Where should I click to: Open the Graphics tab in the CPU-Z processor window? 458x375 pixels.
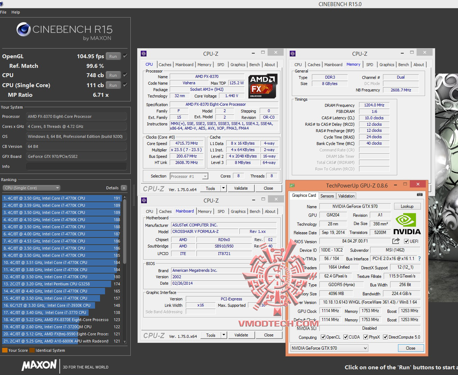pyautogui.click(x=238, y=65)
